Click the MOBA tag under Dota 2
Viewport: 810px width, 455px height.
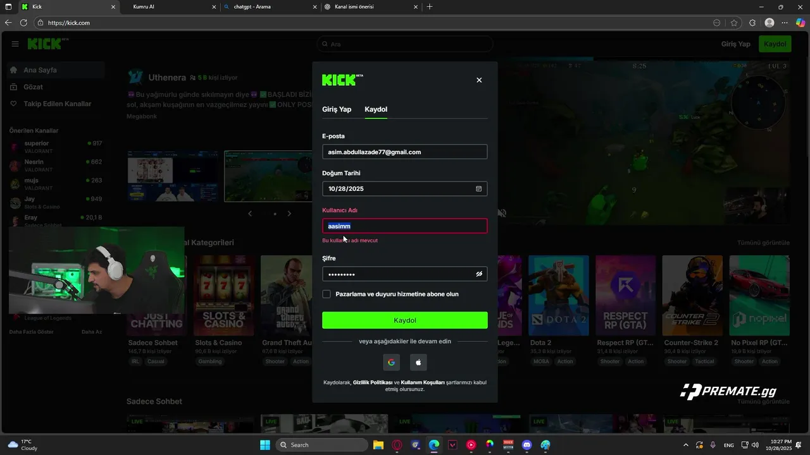[x=541, y=361]
